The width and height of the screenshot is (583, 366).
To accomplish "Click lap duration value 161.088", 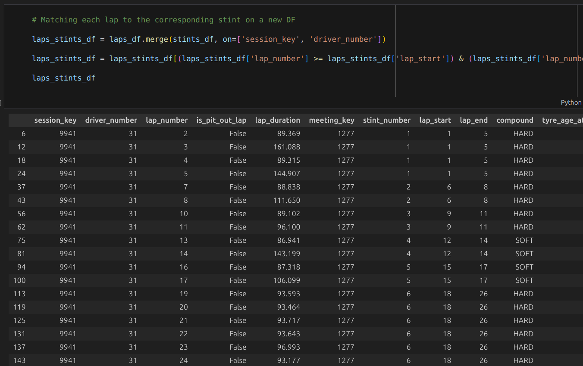I will click(286, 147).
